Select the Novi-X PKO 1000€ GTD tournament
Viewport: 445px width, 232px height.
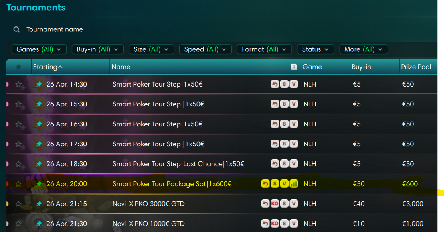[148, 224]
